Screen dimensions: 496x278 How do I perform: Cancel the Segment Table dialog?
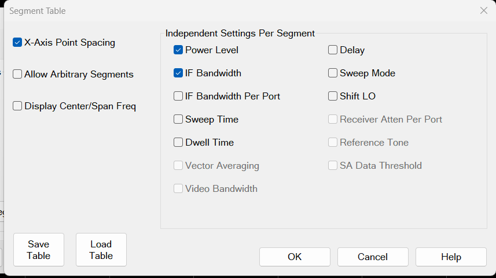click(x=373, y=257)
